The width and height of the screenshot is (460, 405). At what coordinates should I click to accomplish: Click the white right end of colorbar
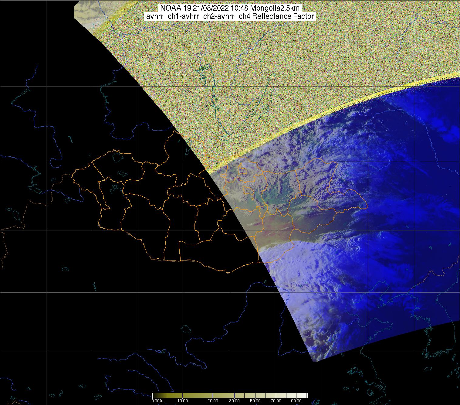[x=306, y=395]
